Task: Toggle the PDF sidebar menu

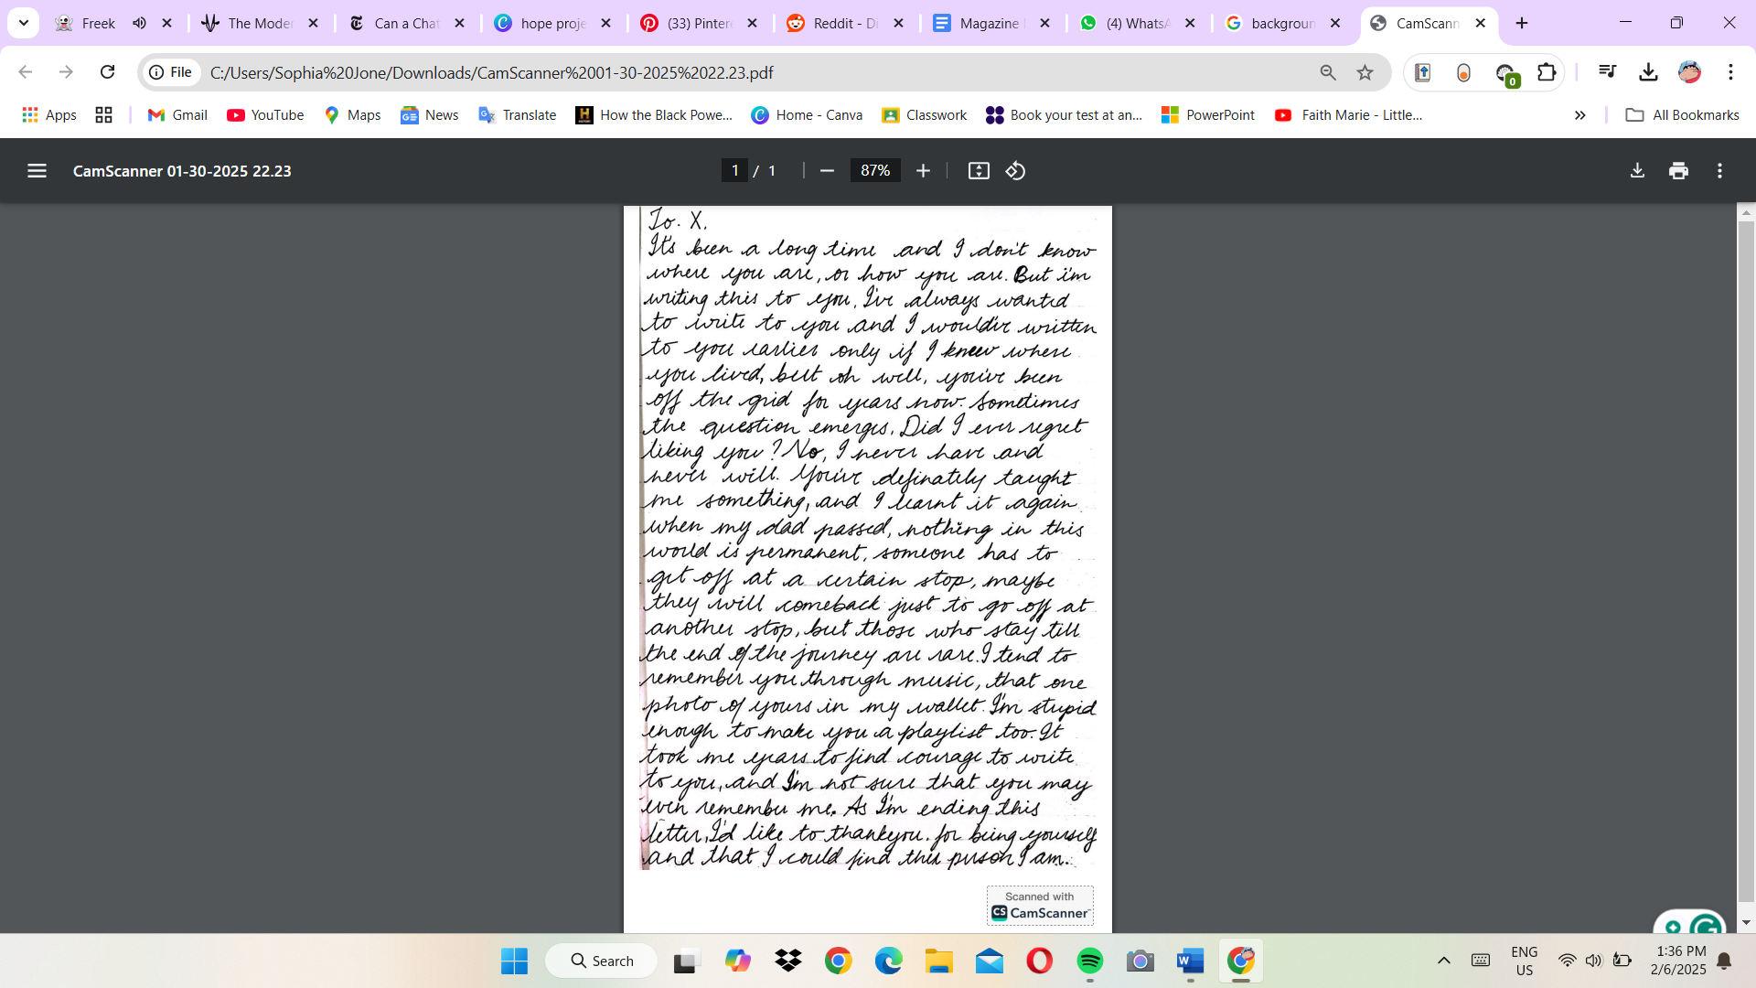Action: [37, 171]
